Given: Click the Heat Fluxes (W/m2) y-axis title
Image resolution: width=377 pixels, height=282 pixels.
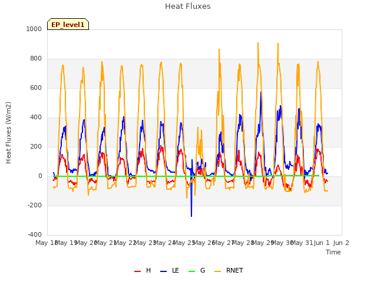Looking at the screenshot, I should tap(8, 133).
